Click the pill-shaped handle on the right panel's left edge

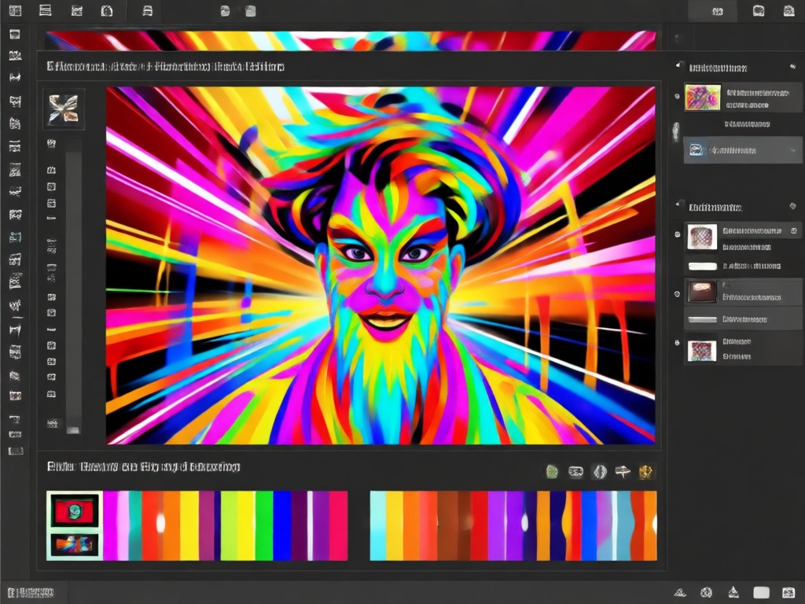675,132
